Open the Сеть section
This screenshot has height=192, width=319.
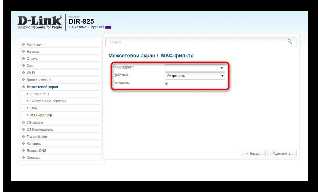click(61, 66)
